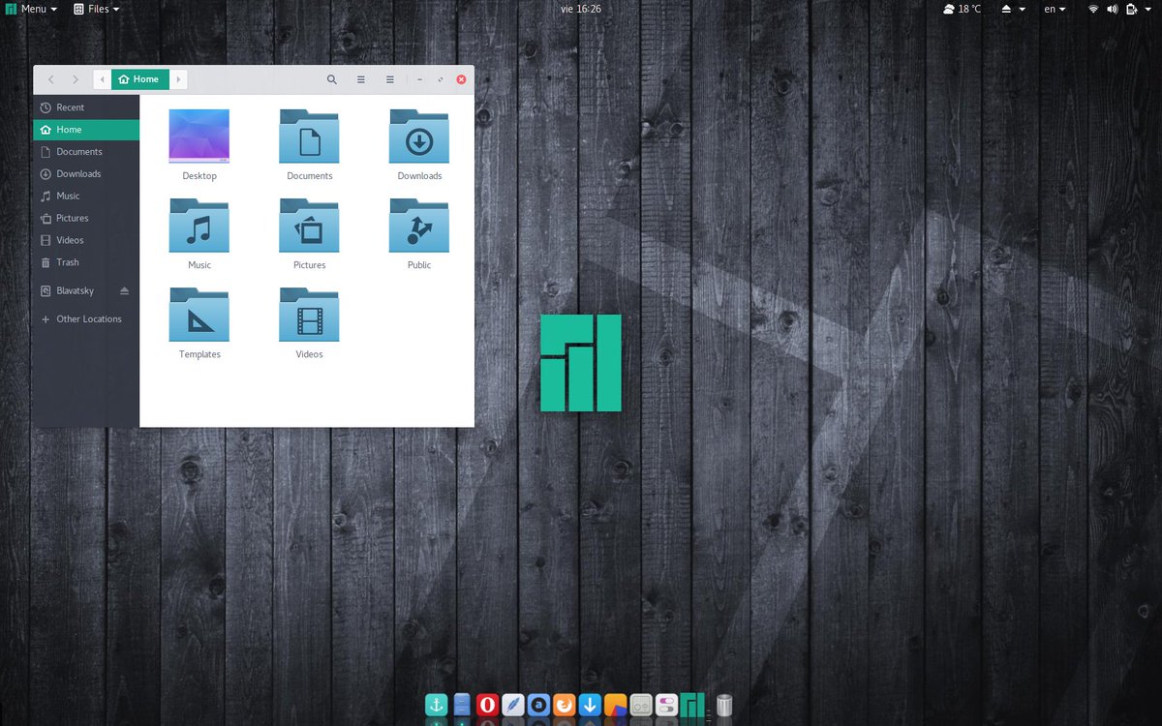Image resolution: width=1162 pixels, height=726 pixels.
Task: Click the 18 °C weather indicator
Action: coord(962,9)
